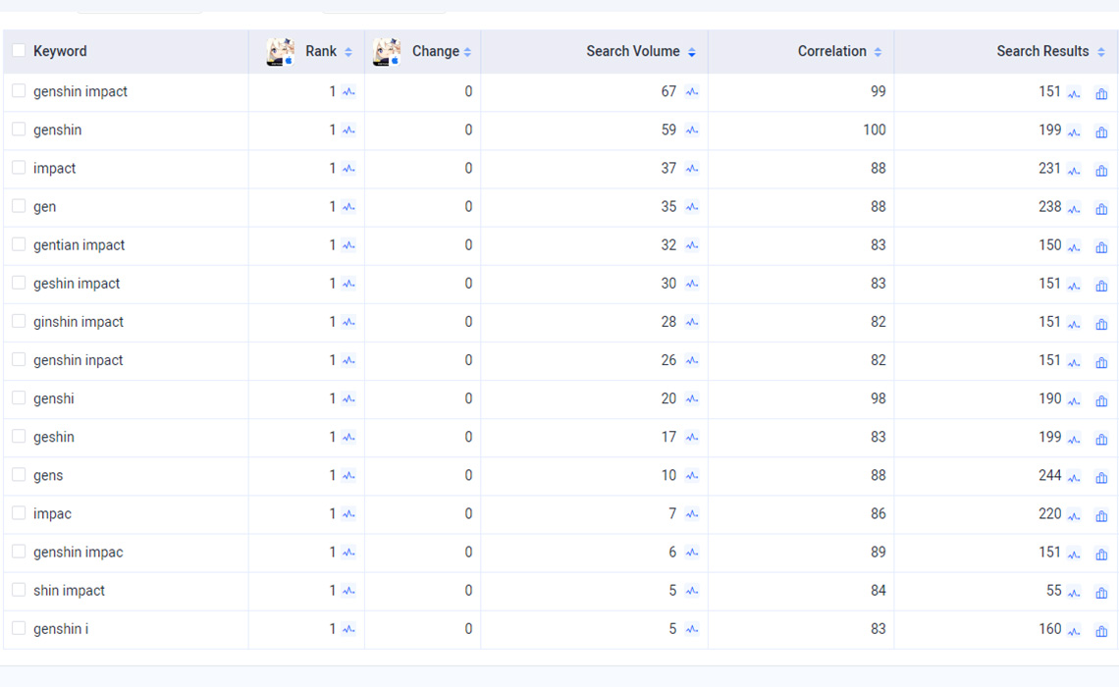Click search results value 244
The width and height of the screenshot is (1119, 687).
[1049, 475]
